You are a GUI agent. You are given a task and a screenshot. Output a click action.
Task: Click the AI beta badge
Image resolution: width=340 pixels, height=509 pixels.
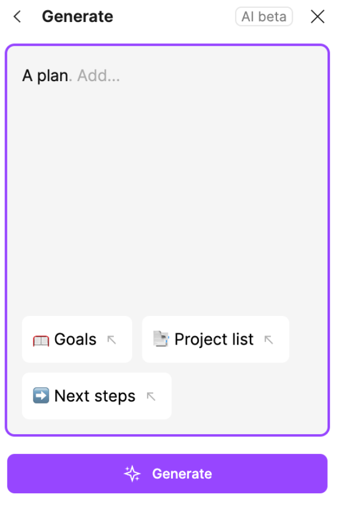click(x=264, y=16)
